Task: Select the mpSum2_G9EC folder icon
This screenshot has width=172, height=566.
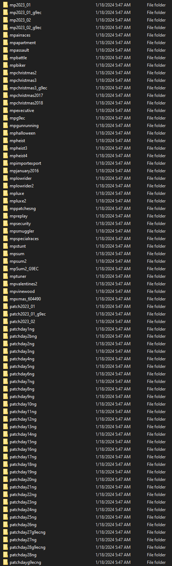Action: 5,269
